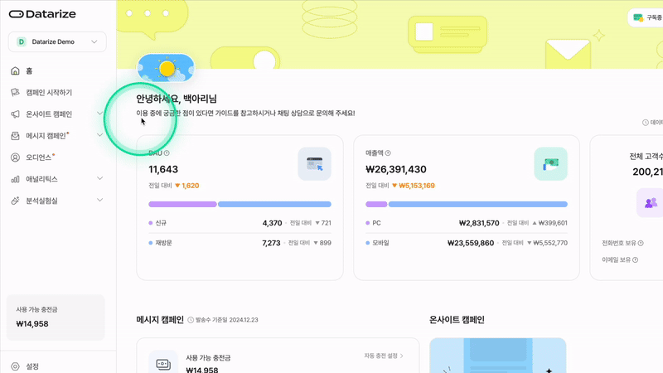Viewport: 663px width, 373px height.
Task: Click the DAU browser cursor icon
Action: click(315, 164)
